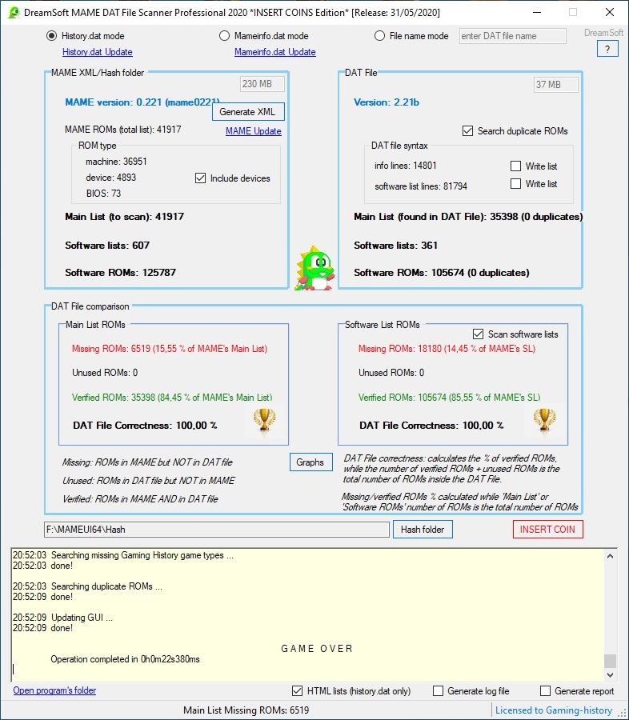
Task: Click 'Software lists: 361' text
Action: [395, 246]
